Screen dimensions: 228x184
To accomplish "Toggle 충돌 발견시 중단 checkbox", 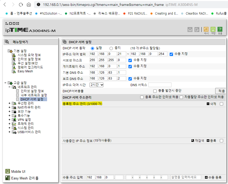I will 155,91.
